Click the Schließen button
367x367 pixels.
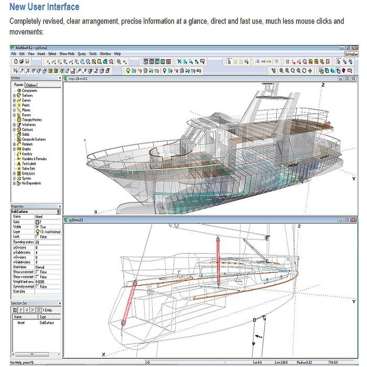click(351, 54)
